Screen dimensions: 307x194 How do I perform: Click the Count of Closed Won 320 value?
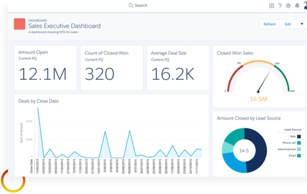coord(99,74)
